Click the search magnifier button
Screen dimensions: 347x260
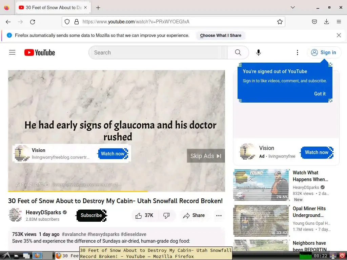(238, 52)
